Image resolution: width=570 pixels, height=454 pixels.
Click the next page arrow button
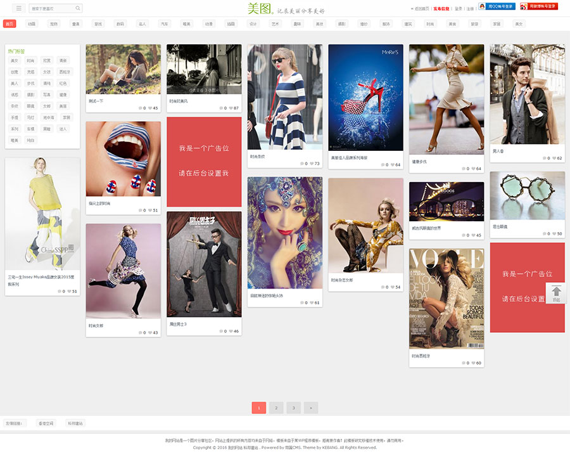click(x=310, y=408)
